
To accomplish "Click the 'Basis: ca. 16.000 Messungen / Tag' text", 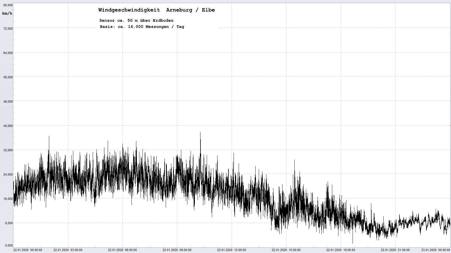I will point(142,27).
